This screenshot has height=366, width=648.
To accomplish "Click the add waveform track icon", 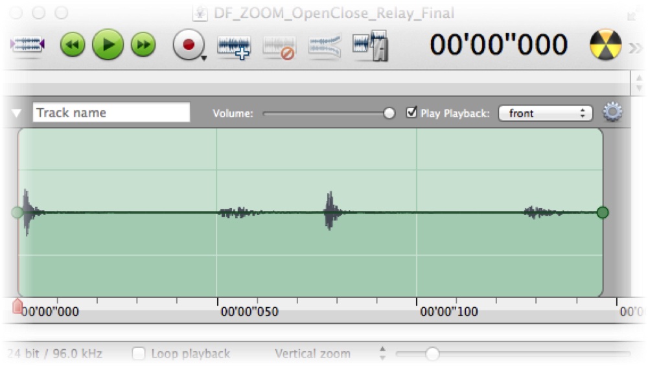I will pyautogui.click(x=234, y=47).
